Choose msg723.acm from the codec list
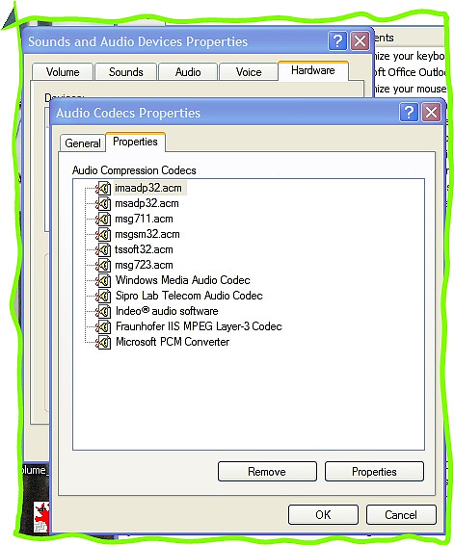The image size is (454, 545). pyautogui.click(x=144, y=265)
